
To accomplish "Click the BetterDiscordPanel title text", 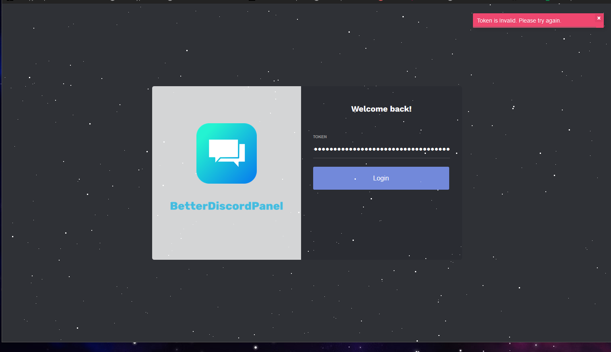I will [x=226, y=205].
